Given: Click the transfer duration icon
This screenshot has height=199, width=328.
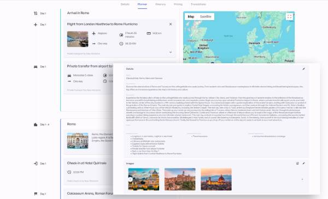Looking at the screenshot, I should pos(105,75).
